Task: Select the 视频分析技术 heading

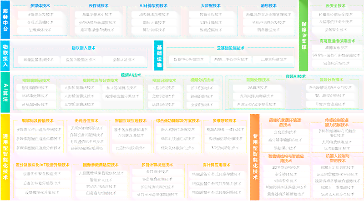Action: [202, 80]
